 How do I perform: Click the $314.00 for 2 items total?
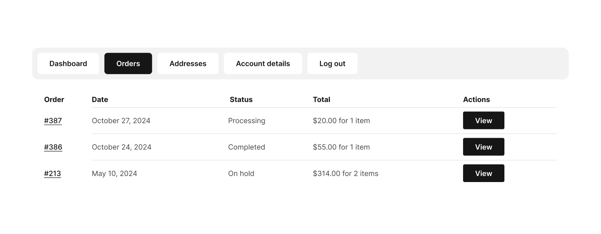tap(345, 173)
